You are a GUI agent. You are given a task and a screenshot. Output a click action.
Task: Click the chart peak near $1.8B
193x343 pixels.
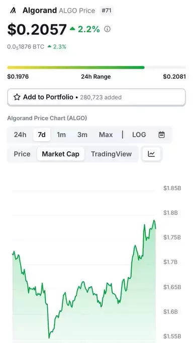(154, 220)
